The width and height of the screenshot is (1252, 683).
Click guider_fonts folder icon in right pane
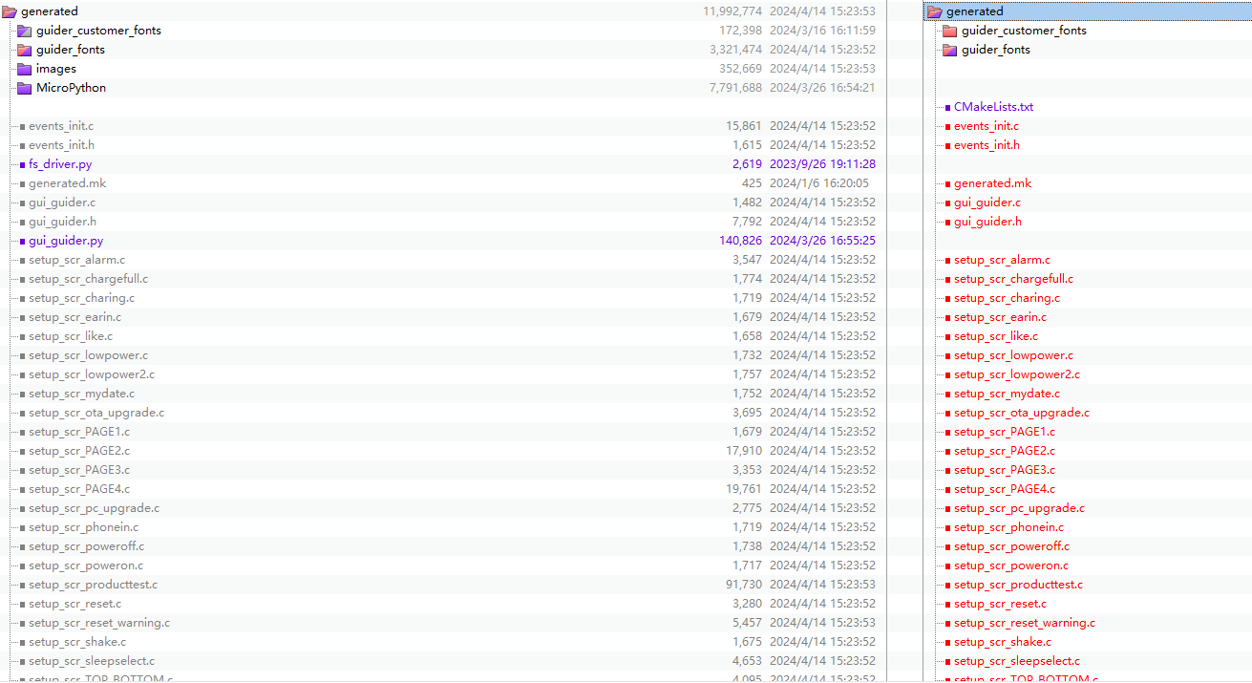[x=950, y=50]
